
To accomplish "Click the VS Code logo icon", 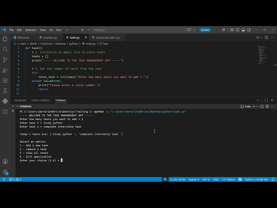I will [4, 30].
